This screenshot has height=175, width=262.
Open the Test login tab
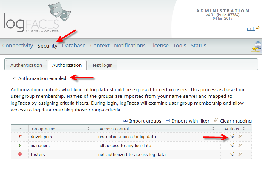pyautogui.click(x=102, y=65)
